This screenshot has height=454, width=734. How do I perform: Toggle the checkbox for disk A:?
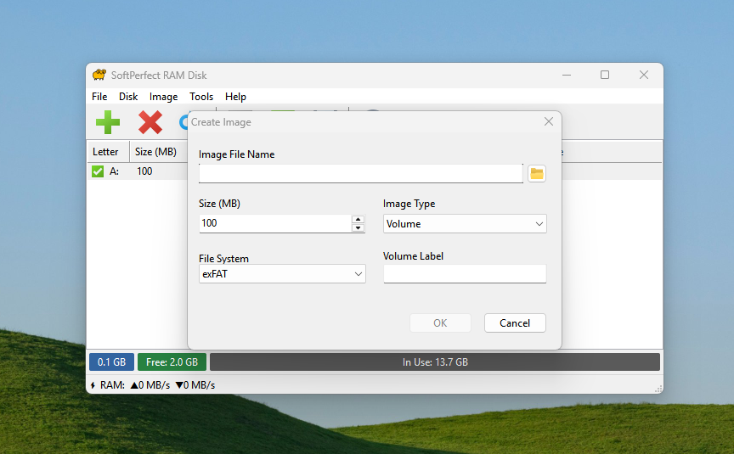(98, 171)
